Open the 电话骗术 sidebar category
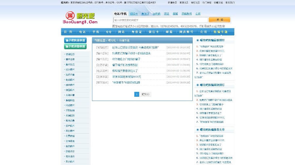 click(70, 80)
